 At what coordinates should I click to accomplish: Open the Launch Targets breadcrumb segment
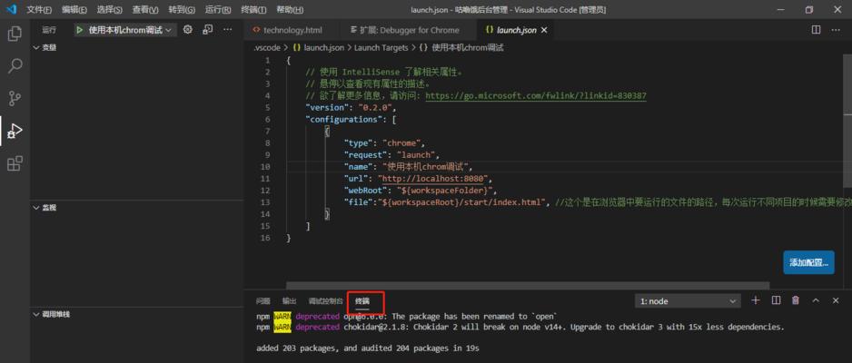pyautogui.click(x=381, y=48)
